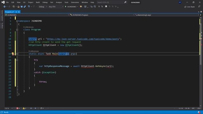The height and width of the screenshot is (114, 203).
Task: Toggle a bookmark on current line
Action: tap(106, 6)
